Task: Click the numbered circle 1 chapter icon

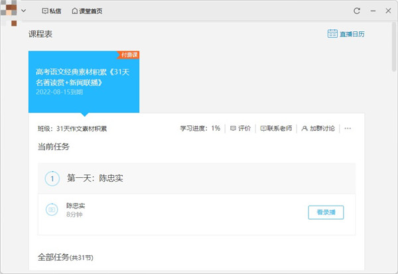Action: [52, 178]
